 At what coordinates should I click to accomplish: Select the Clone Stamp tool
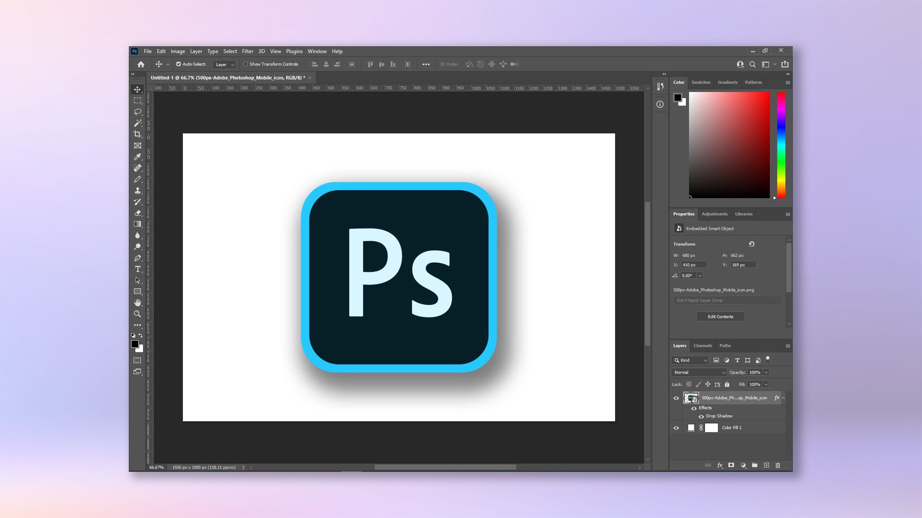coord(138,190)
